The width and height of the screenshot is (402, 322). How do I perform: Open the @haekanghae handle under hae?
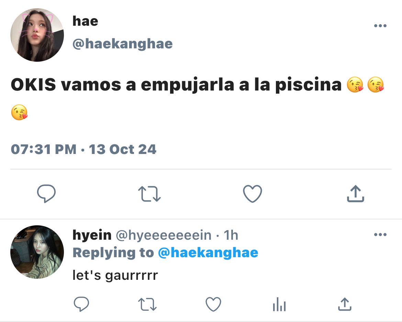point(123,44)
